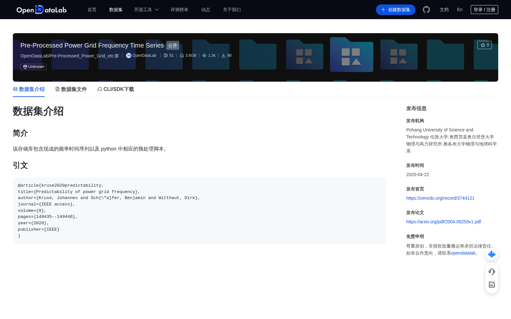
Task: Open 评测榜单 in the navigation
Action: click(x=179, y=10)
